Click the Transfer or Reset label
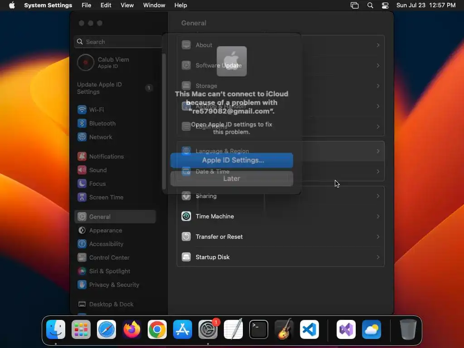The image size is (464, 348). click(x=219, y=237)
